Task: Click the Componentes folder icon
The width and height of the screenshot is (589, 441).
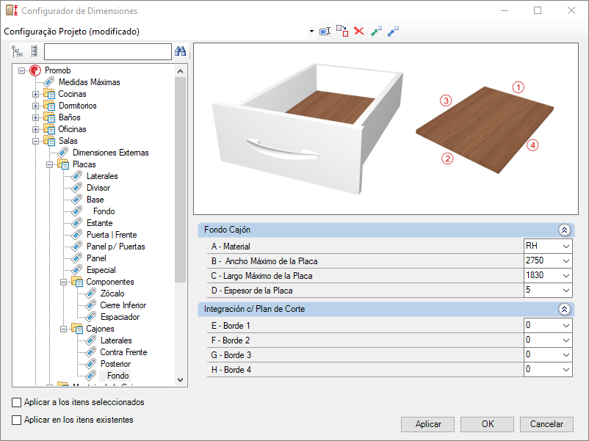Action: (77, 282)
